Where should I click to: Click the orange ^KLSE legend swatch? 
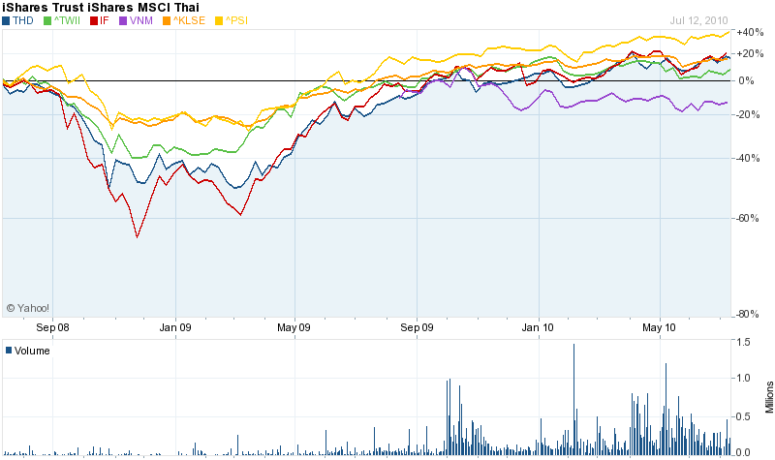coord(167,20)
